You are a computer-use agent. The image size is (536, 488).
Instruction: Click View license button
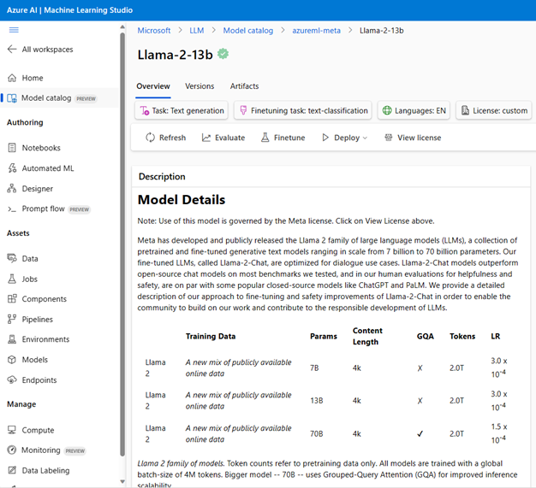point(413,138)
